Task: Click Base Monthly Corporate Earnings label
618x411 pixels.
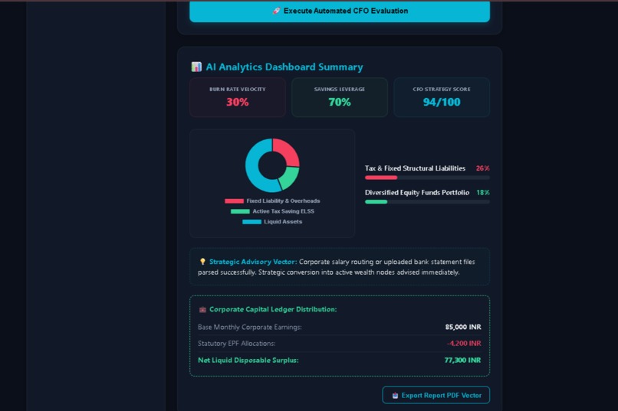Action: (x=249, y=328)
